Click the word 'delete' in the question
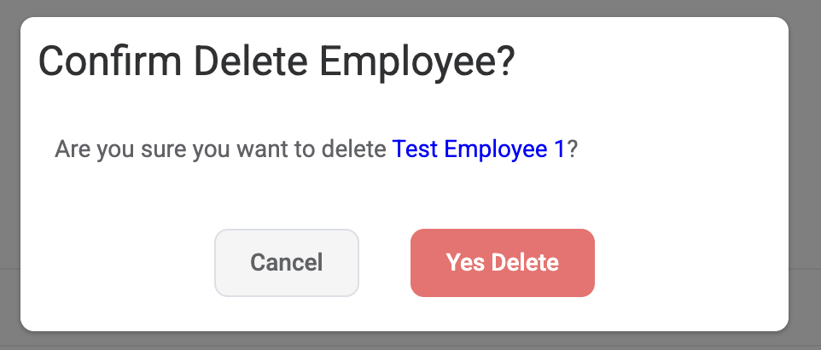This screenshot has height=350, width=821. click(x=353, y=150)
